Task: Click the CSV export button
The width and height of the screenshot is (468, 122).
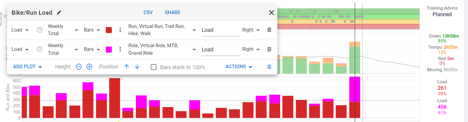Action: (x=148, y=12)
